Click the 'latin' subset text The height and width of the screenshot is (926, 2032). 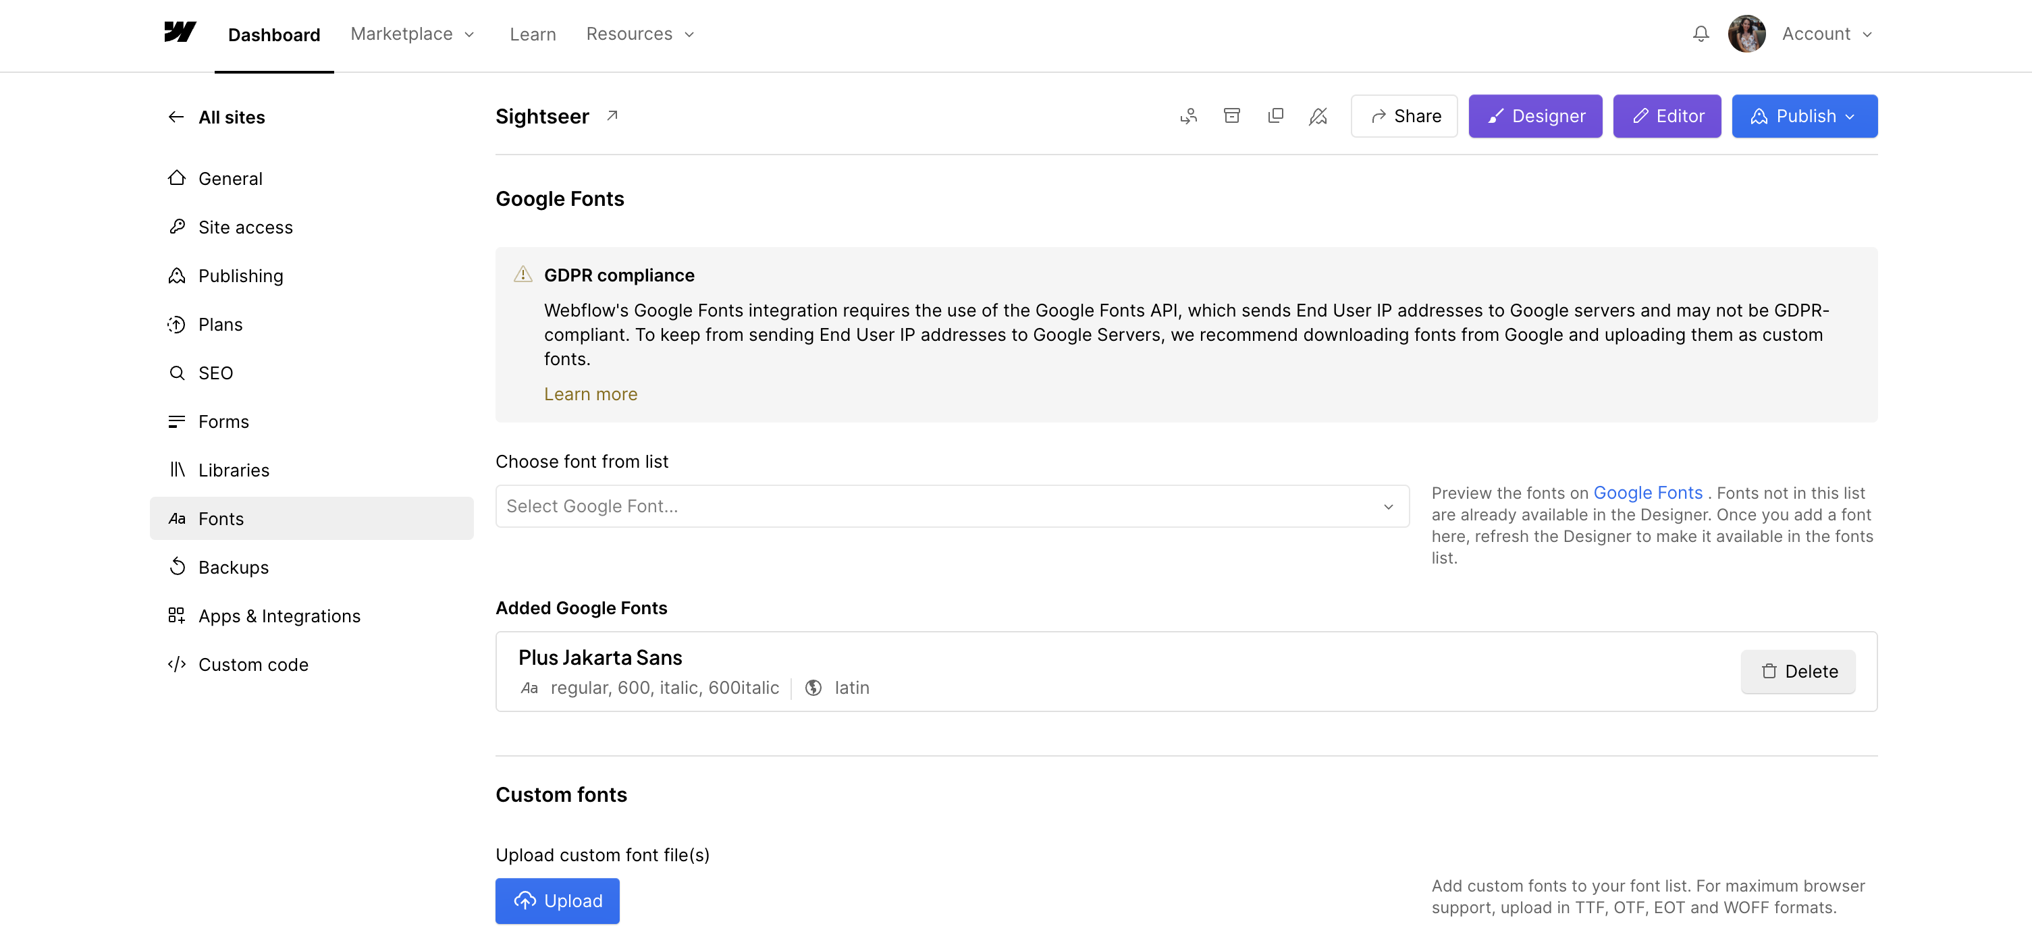[852, 688]
